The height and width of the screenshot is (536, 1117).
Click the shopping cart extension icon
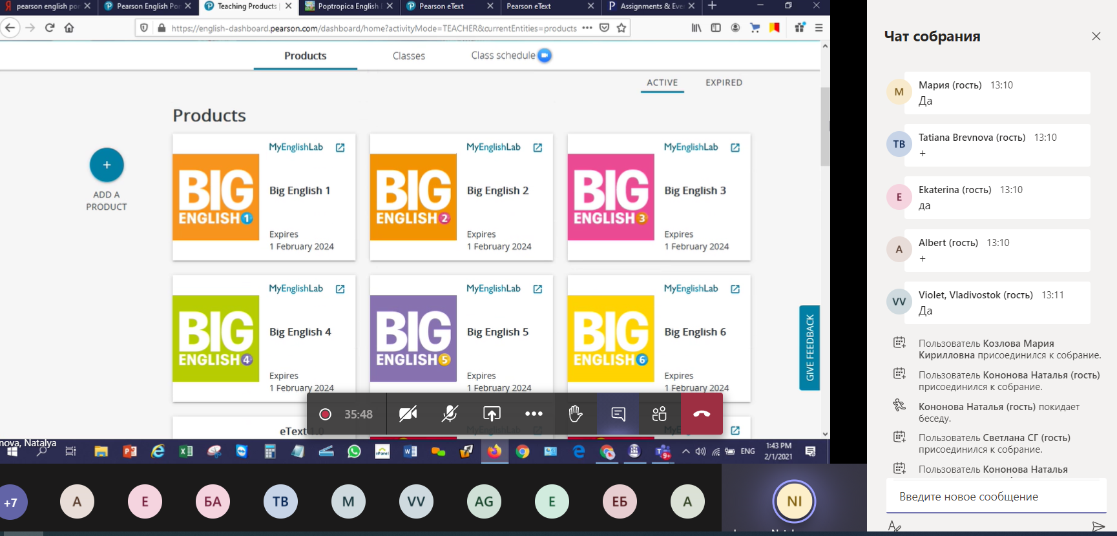755,28
